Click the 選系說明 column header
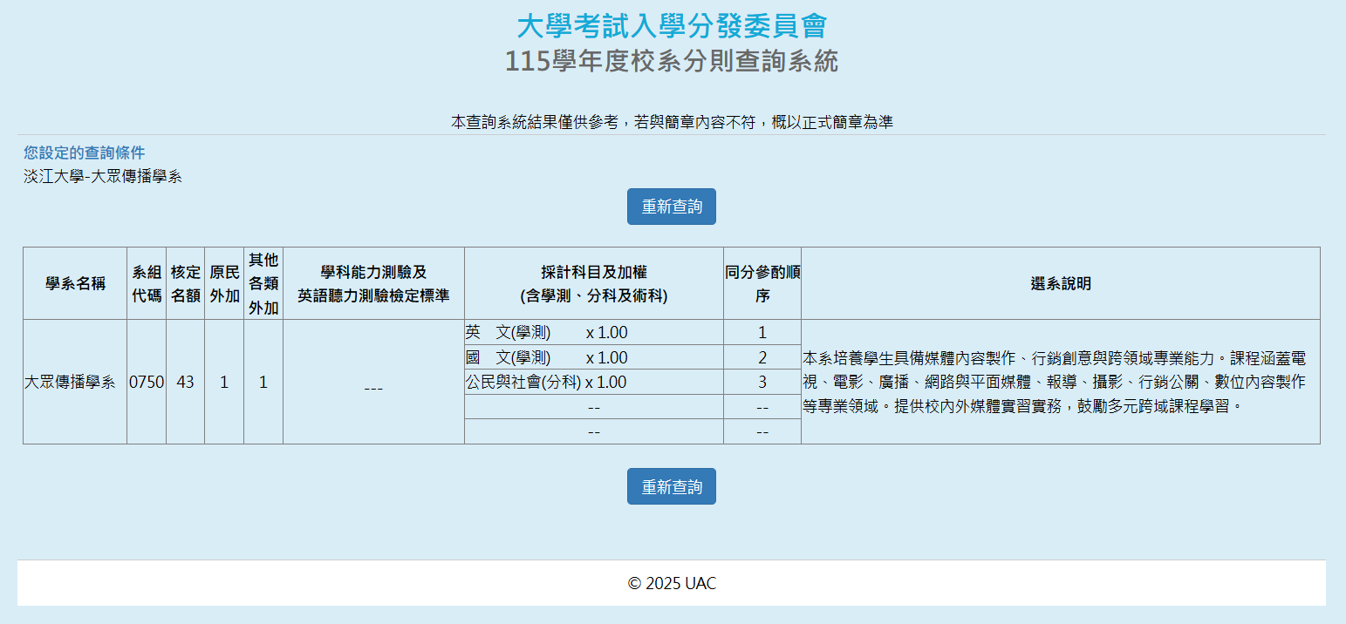Image resolution: width=1346 pixels, height=624 pixels. click(x=1060, y=283)
